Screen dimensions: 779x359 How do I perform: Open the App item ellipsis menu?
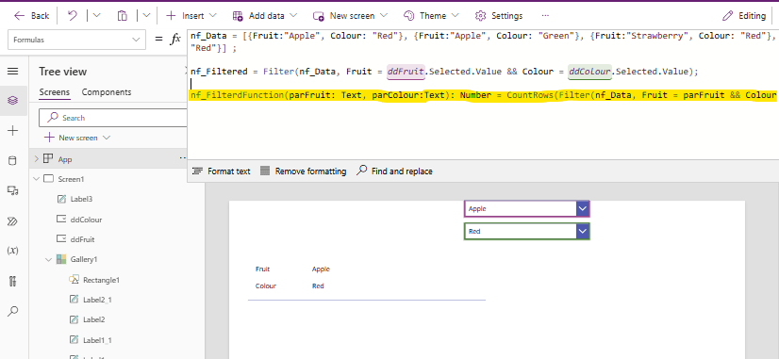click(x=182, y=158)
